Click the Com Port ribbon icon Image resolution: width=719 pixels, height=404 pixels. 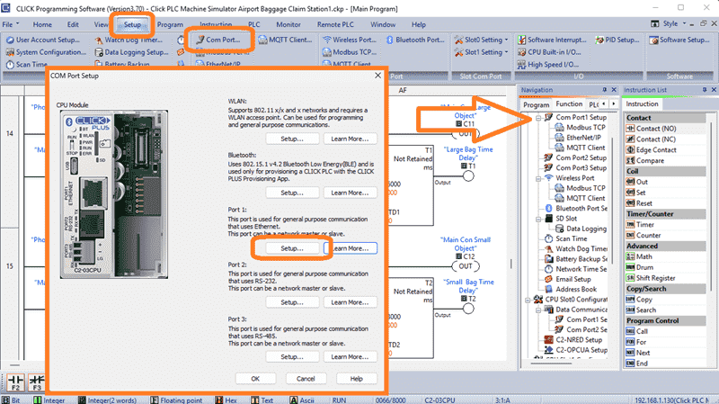coord(220,40)
